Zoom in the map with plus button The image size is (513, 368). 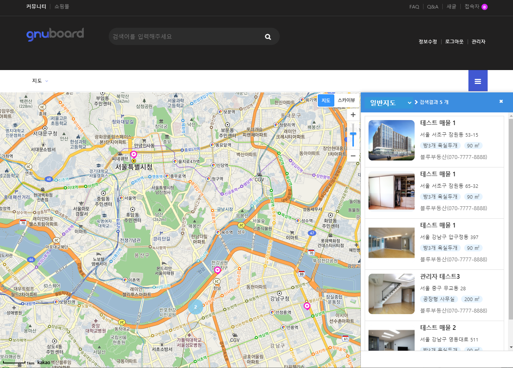click(x=353, y=115)
